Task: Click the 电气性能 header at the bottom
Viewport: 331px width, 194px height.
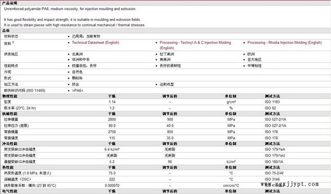Action: tap(9, 191)
